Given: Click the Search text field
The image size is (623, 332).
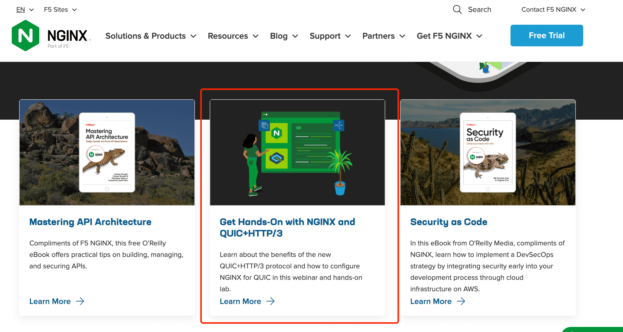Looking at the screenshot, I should click(x=479, y=9).
